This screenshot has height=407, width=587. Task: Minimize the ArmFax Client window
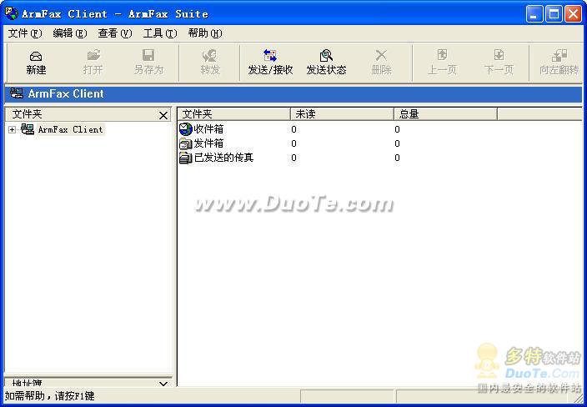534,14
